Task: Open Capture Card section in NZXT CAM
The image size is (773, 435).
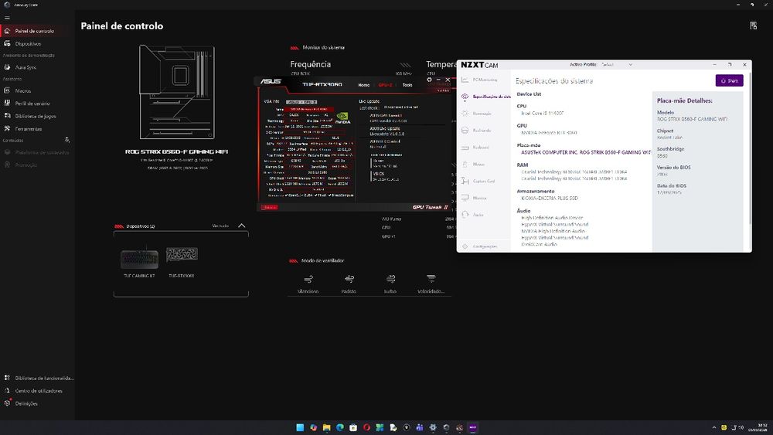Action: (485, 182)
